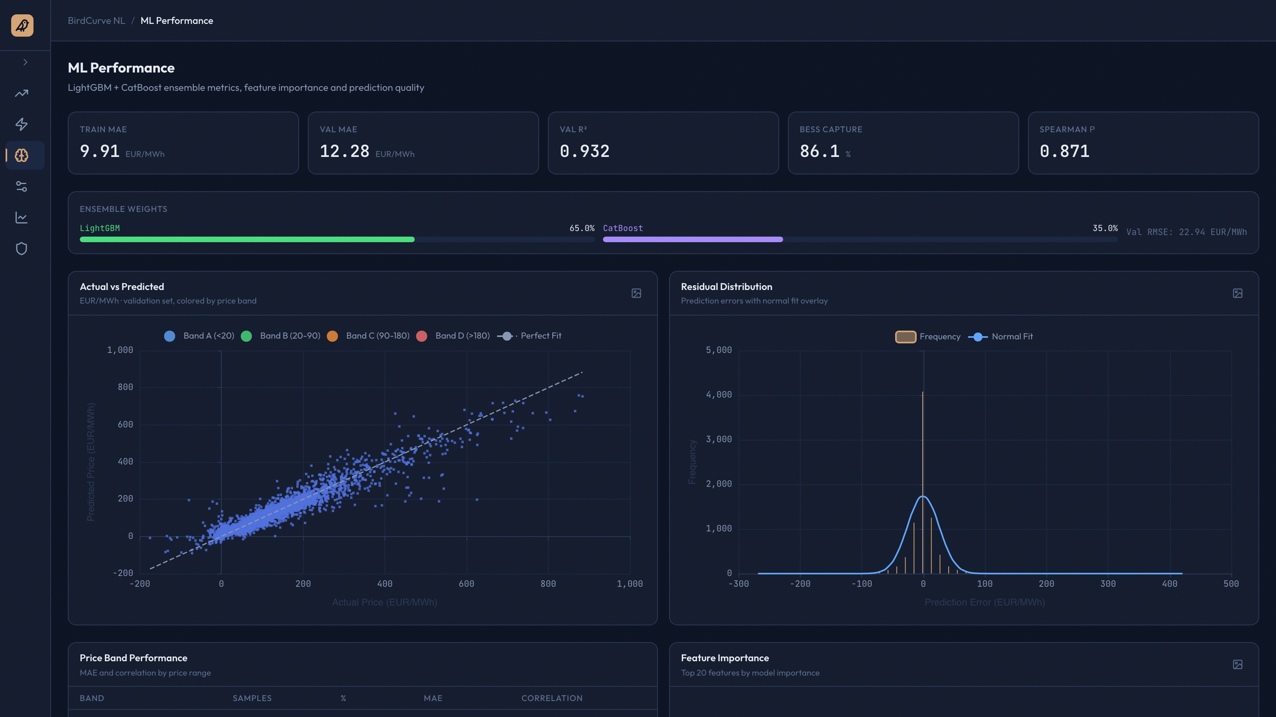1276x717 pixels.
Task: Click the LightGBM model label
Action: click(100, 228)
